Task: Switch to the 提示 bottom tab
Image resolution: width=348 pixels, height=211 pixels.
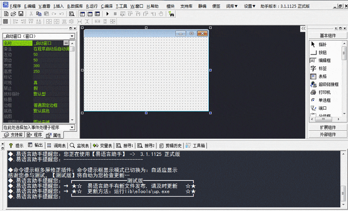Action: coord(16,146)
